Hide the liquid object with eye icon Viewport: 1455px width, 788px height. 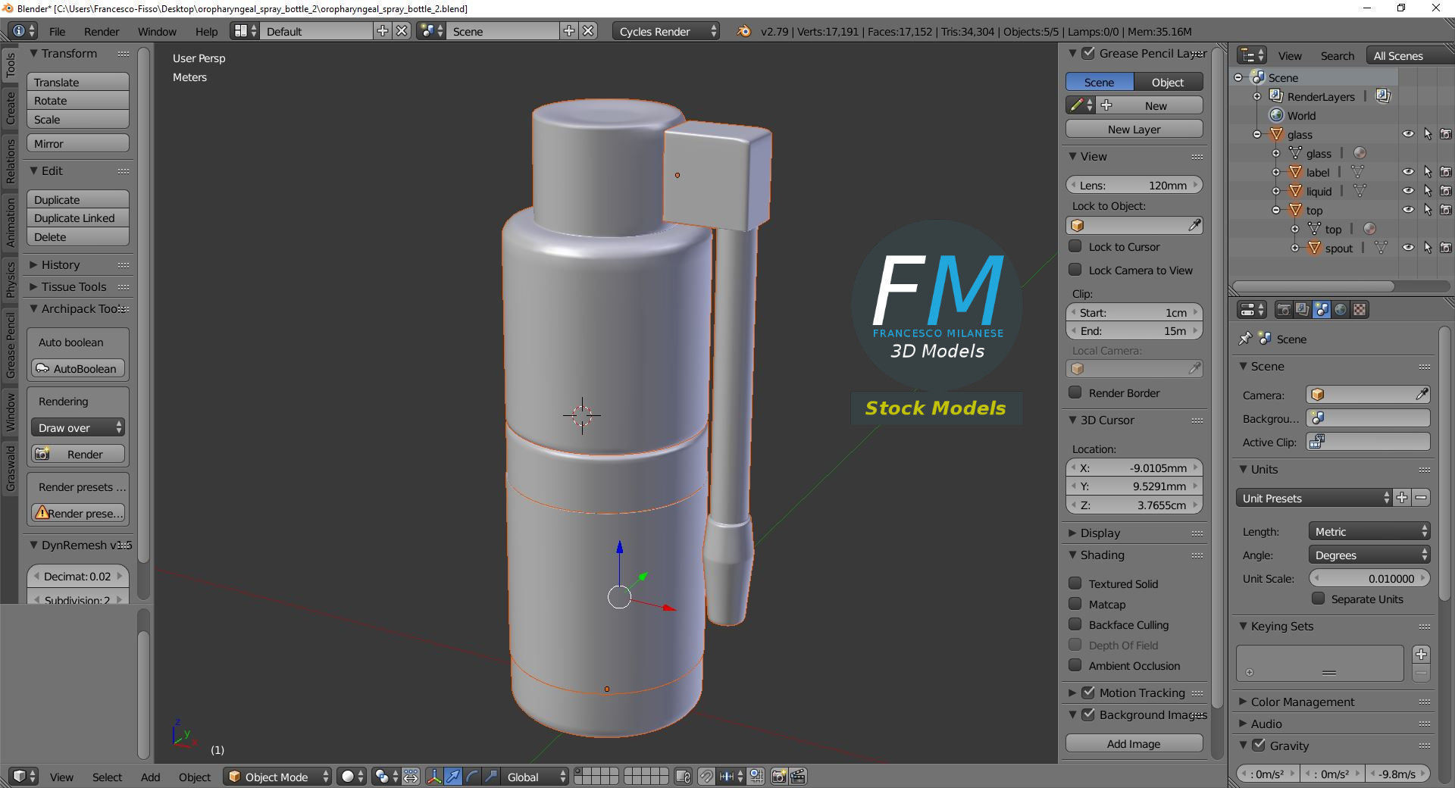point(1408,191)
